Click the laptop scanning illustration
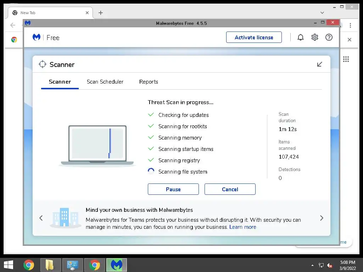Viewport: 363px width, 272px height. tap(97, 146)
